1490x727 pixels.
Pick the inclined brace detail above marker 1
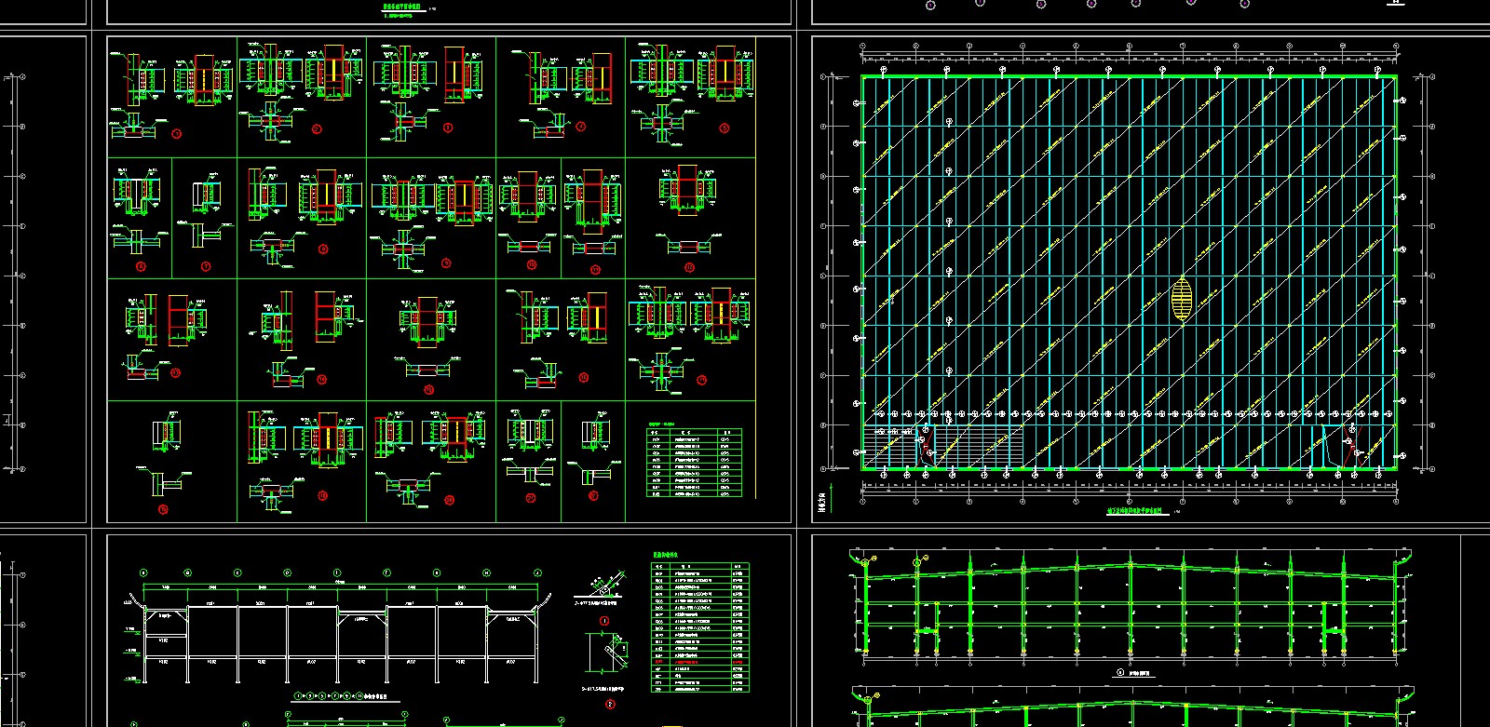tap(602, 586)
